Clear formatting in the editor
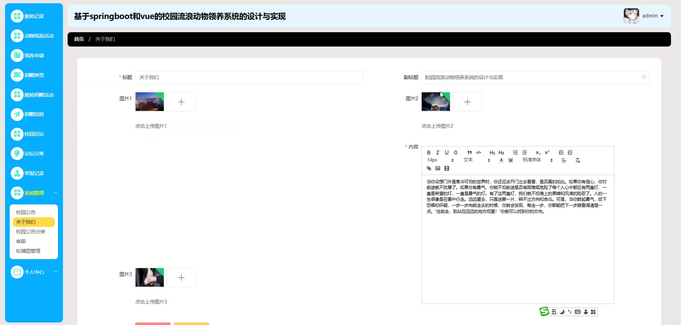681x325 pixels. coord(578,160)
